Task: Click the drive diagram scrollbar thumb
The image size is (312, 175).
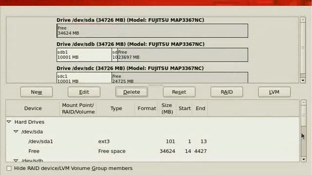Action: click(x=303, y=48)
